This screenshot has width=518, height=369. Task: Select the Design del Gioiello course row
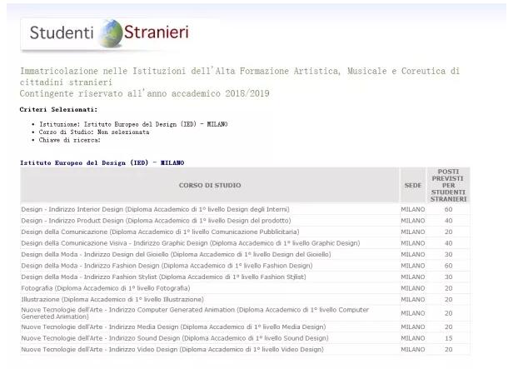[x=245, y=254]
